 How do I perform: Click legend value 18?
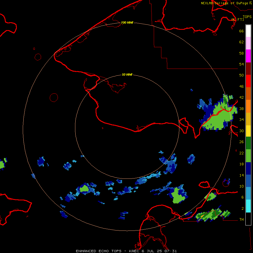(241, 164)
